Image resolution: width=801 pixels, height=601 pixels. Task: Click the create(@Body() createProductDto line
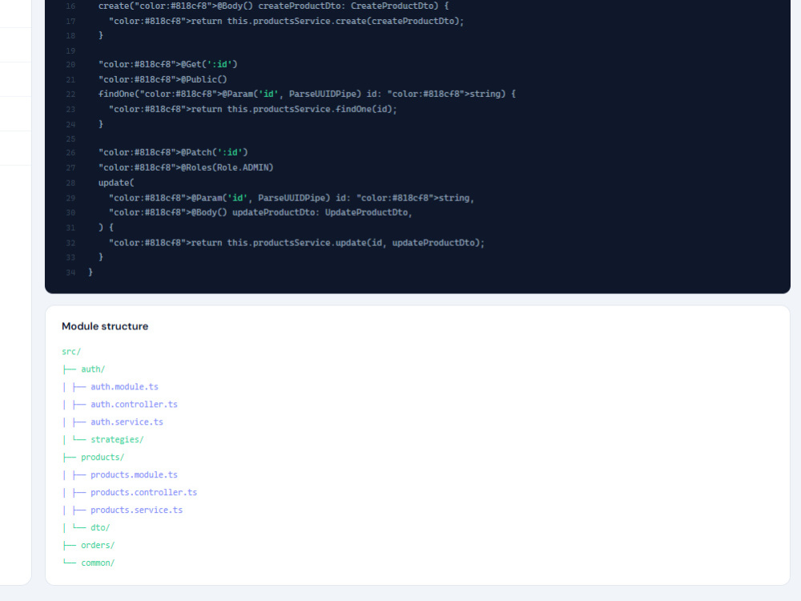[274, 6]
